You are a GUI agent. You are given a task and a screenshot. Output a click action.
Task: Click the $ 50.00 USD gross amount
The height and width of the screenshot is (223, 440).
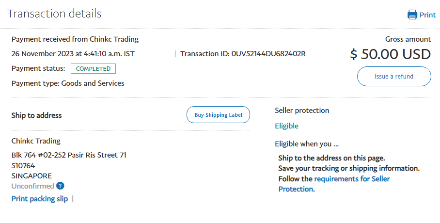[x=390, y=54]
